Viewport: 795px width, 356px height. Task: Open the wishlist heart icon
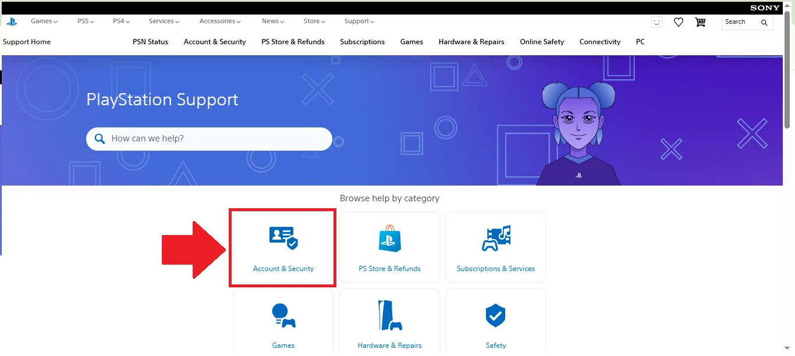[x=678, y=22]
